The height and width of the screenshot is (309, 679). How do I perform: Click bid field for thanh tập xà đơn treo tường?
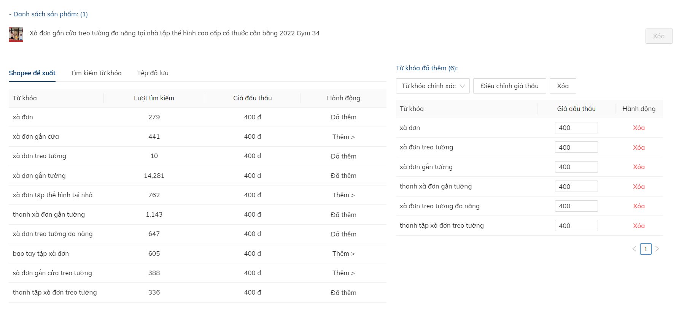click(576, 226)
